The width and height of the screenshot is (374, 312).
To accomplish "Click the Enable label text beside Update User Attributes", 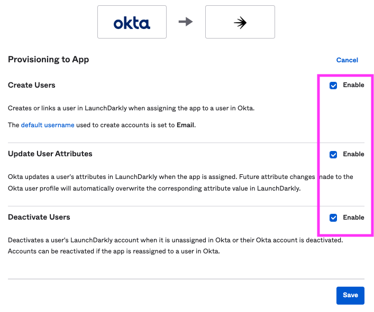I will 353,154.
